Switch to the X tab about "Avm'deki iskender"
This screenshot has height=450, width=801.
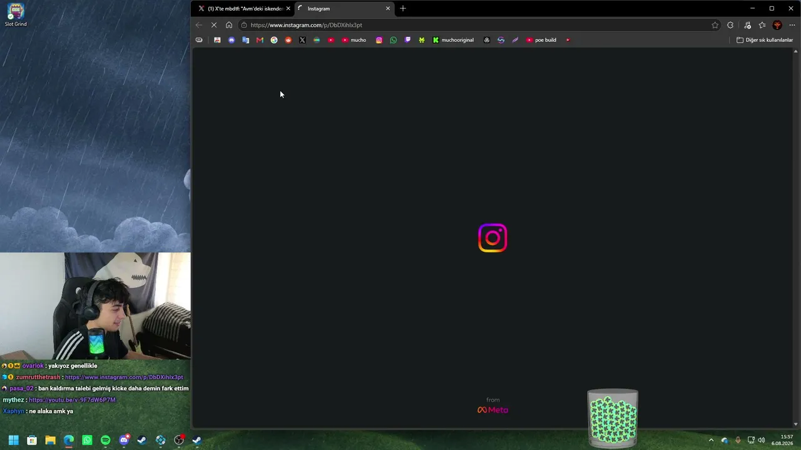point(243,9)
